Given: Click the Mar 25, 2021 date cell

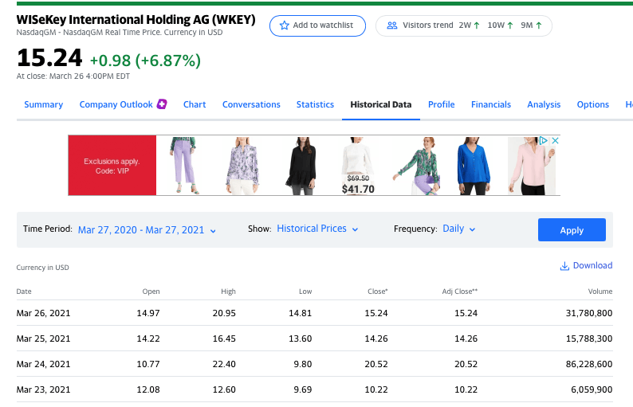Looking at the screenshot, I should coord(43,339).
